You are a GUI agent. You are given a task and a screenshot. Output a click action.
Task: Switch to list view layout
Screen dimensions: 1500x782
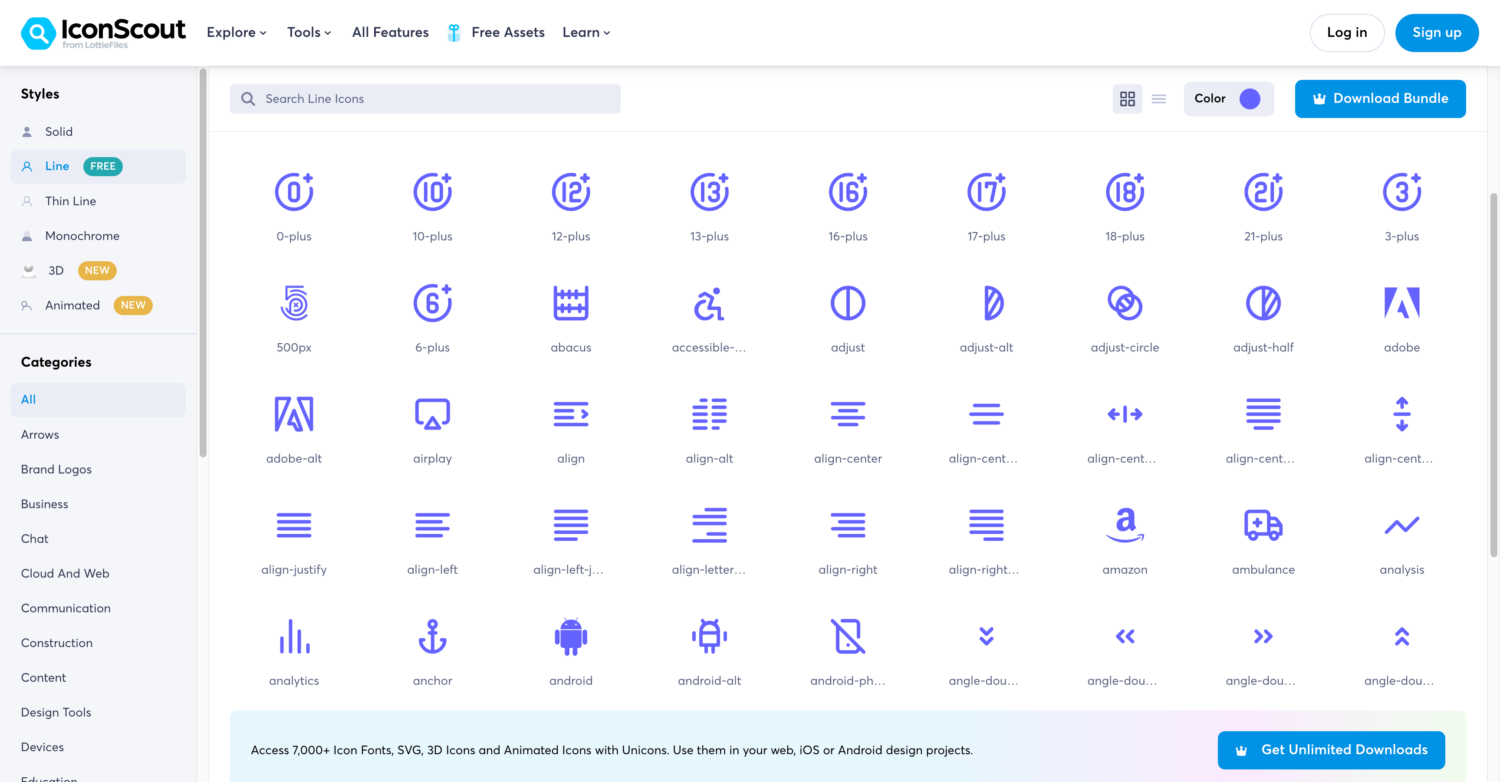(1158, 99)
